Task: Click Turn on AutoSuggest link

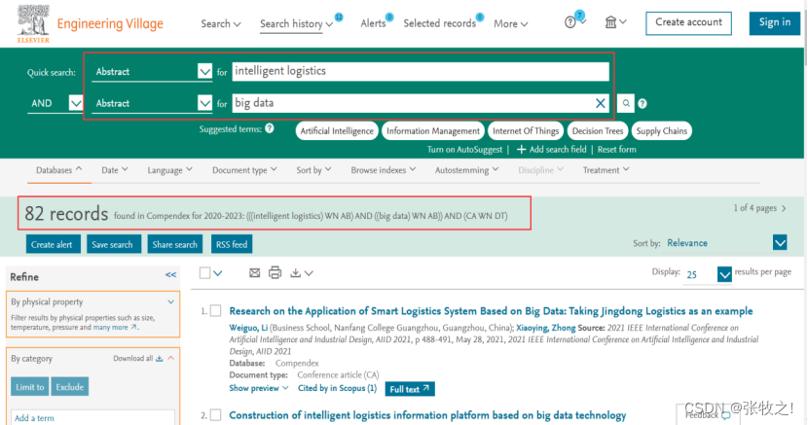Action: click(464, 150)
